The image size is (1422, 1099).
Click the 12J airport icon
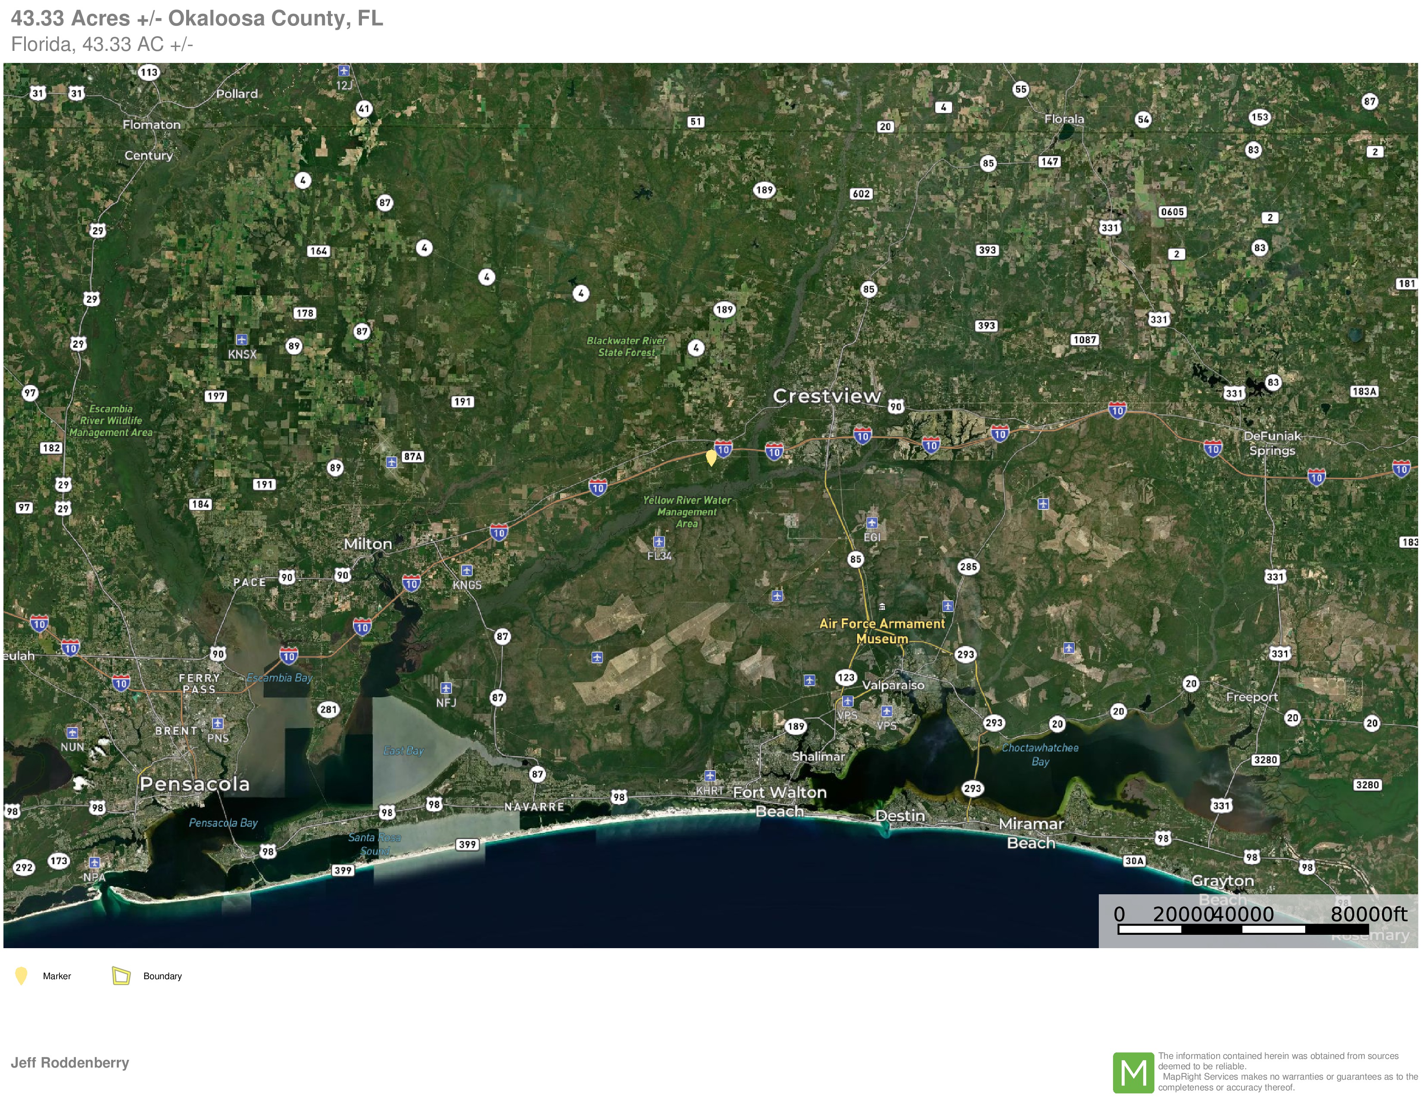pos(344,70)
